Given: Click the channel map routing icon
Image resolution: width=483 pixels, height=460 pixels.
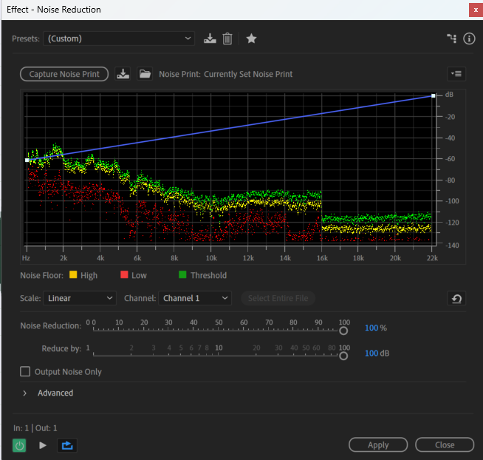Looking at the screenshot, I should click(x=451, y=38).
